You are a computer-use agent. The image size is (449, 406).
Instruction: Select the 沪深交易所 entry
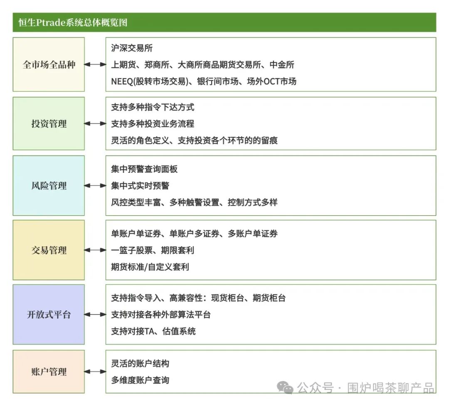pos(131,48)
